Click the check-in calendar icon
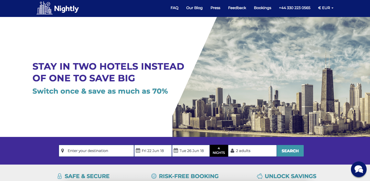The height and width of the screenshot is (181, 370). [x=138, y=151]
